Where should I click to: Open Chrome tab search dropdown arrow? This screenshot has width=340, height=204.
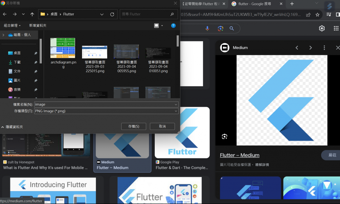point(316,3)
